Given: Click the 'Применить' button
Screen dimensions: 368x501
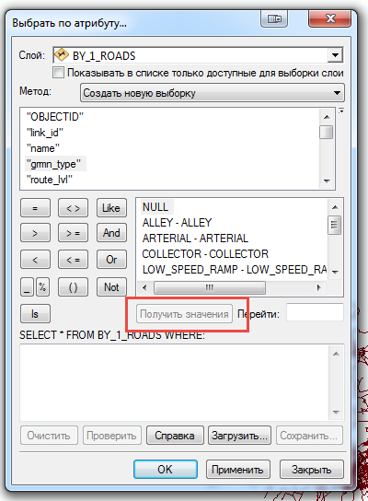Looking at the screenshot, I should click(237, 470).
